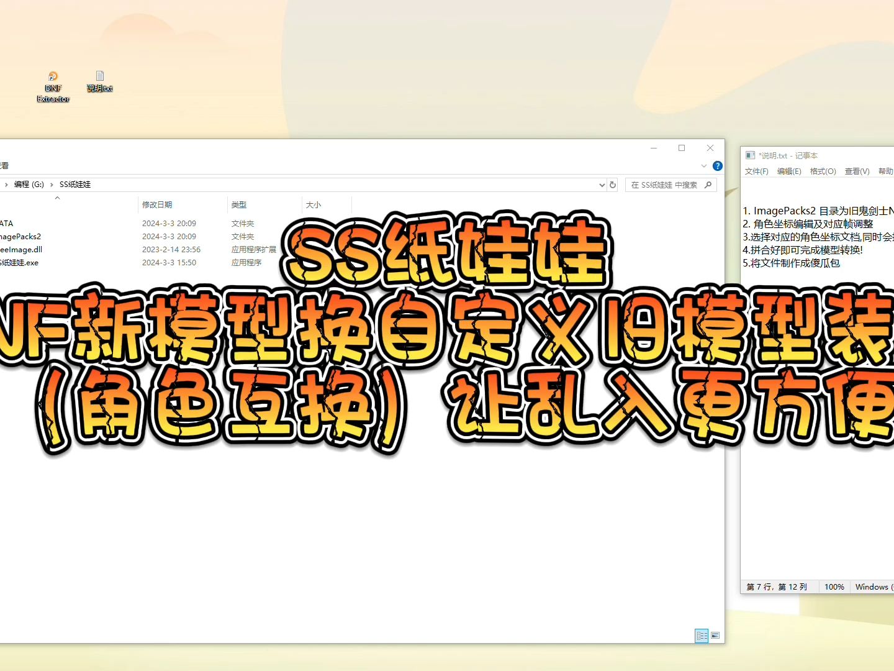Viewport: 894px width, 671px height.
Task: Expand the Explorer ribbon with the chevron
Action: (x=703, y=166)
